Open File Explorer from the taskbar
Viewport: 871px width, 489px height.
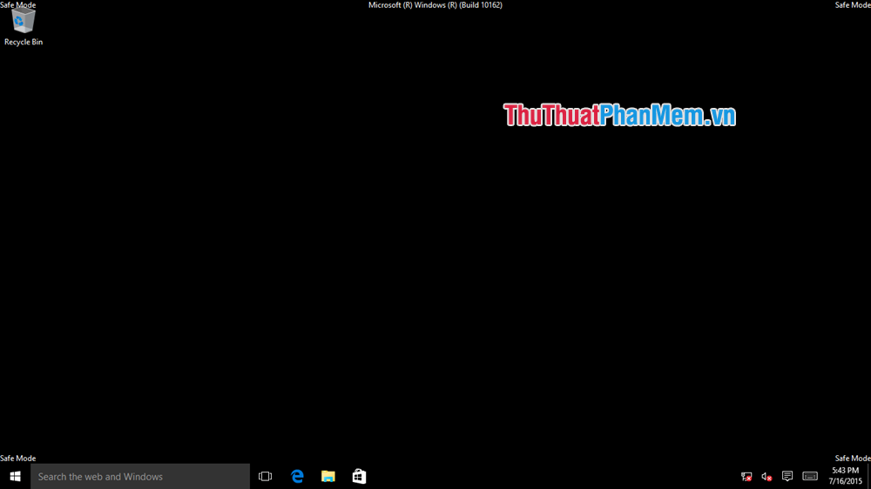tap(328, 476)
